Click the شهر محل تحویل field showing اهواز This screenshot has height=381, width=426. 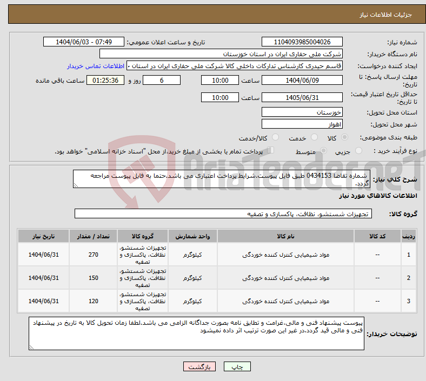(x=302, y=124)
